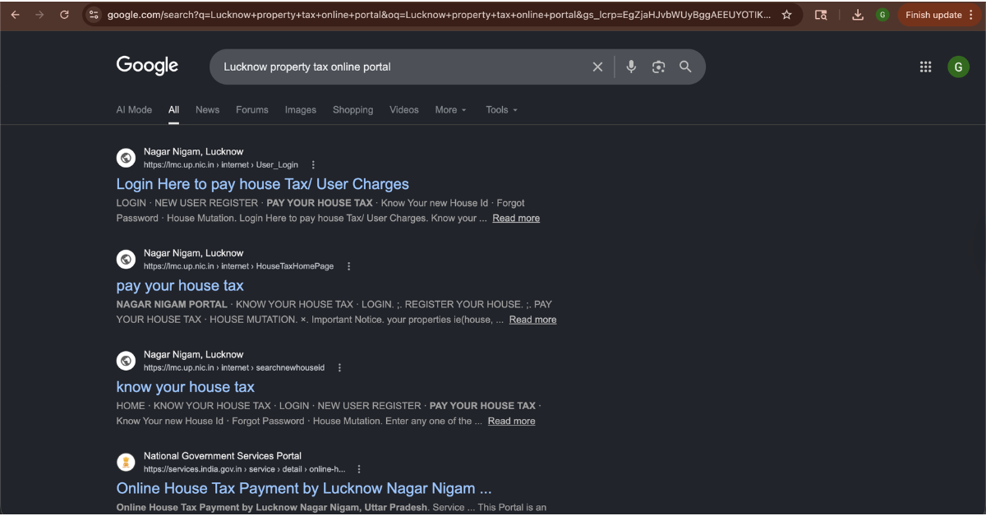Click the lmc.up.nic.in › internet › searchnewhouseid URL
This screenshot has width=986, height=516.
[234, 368]
